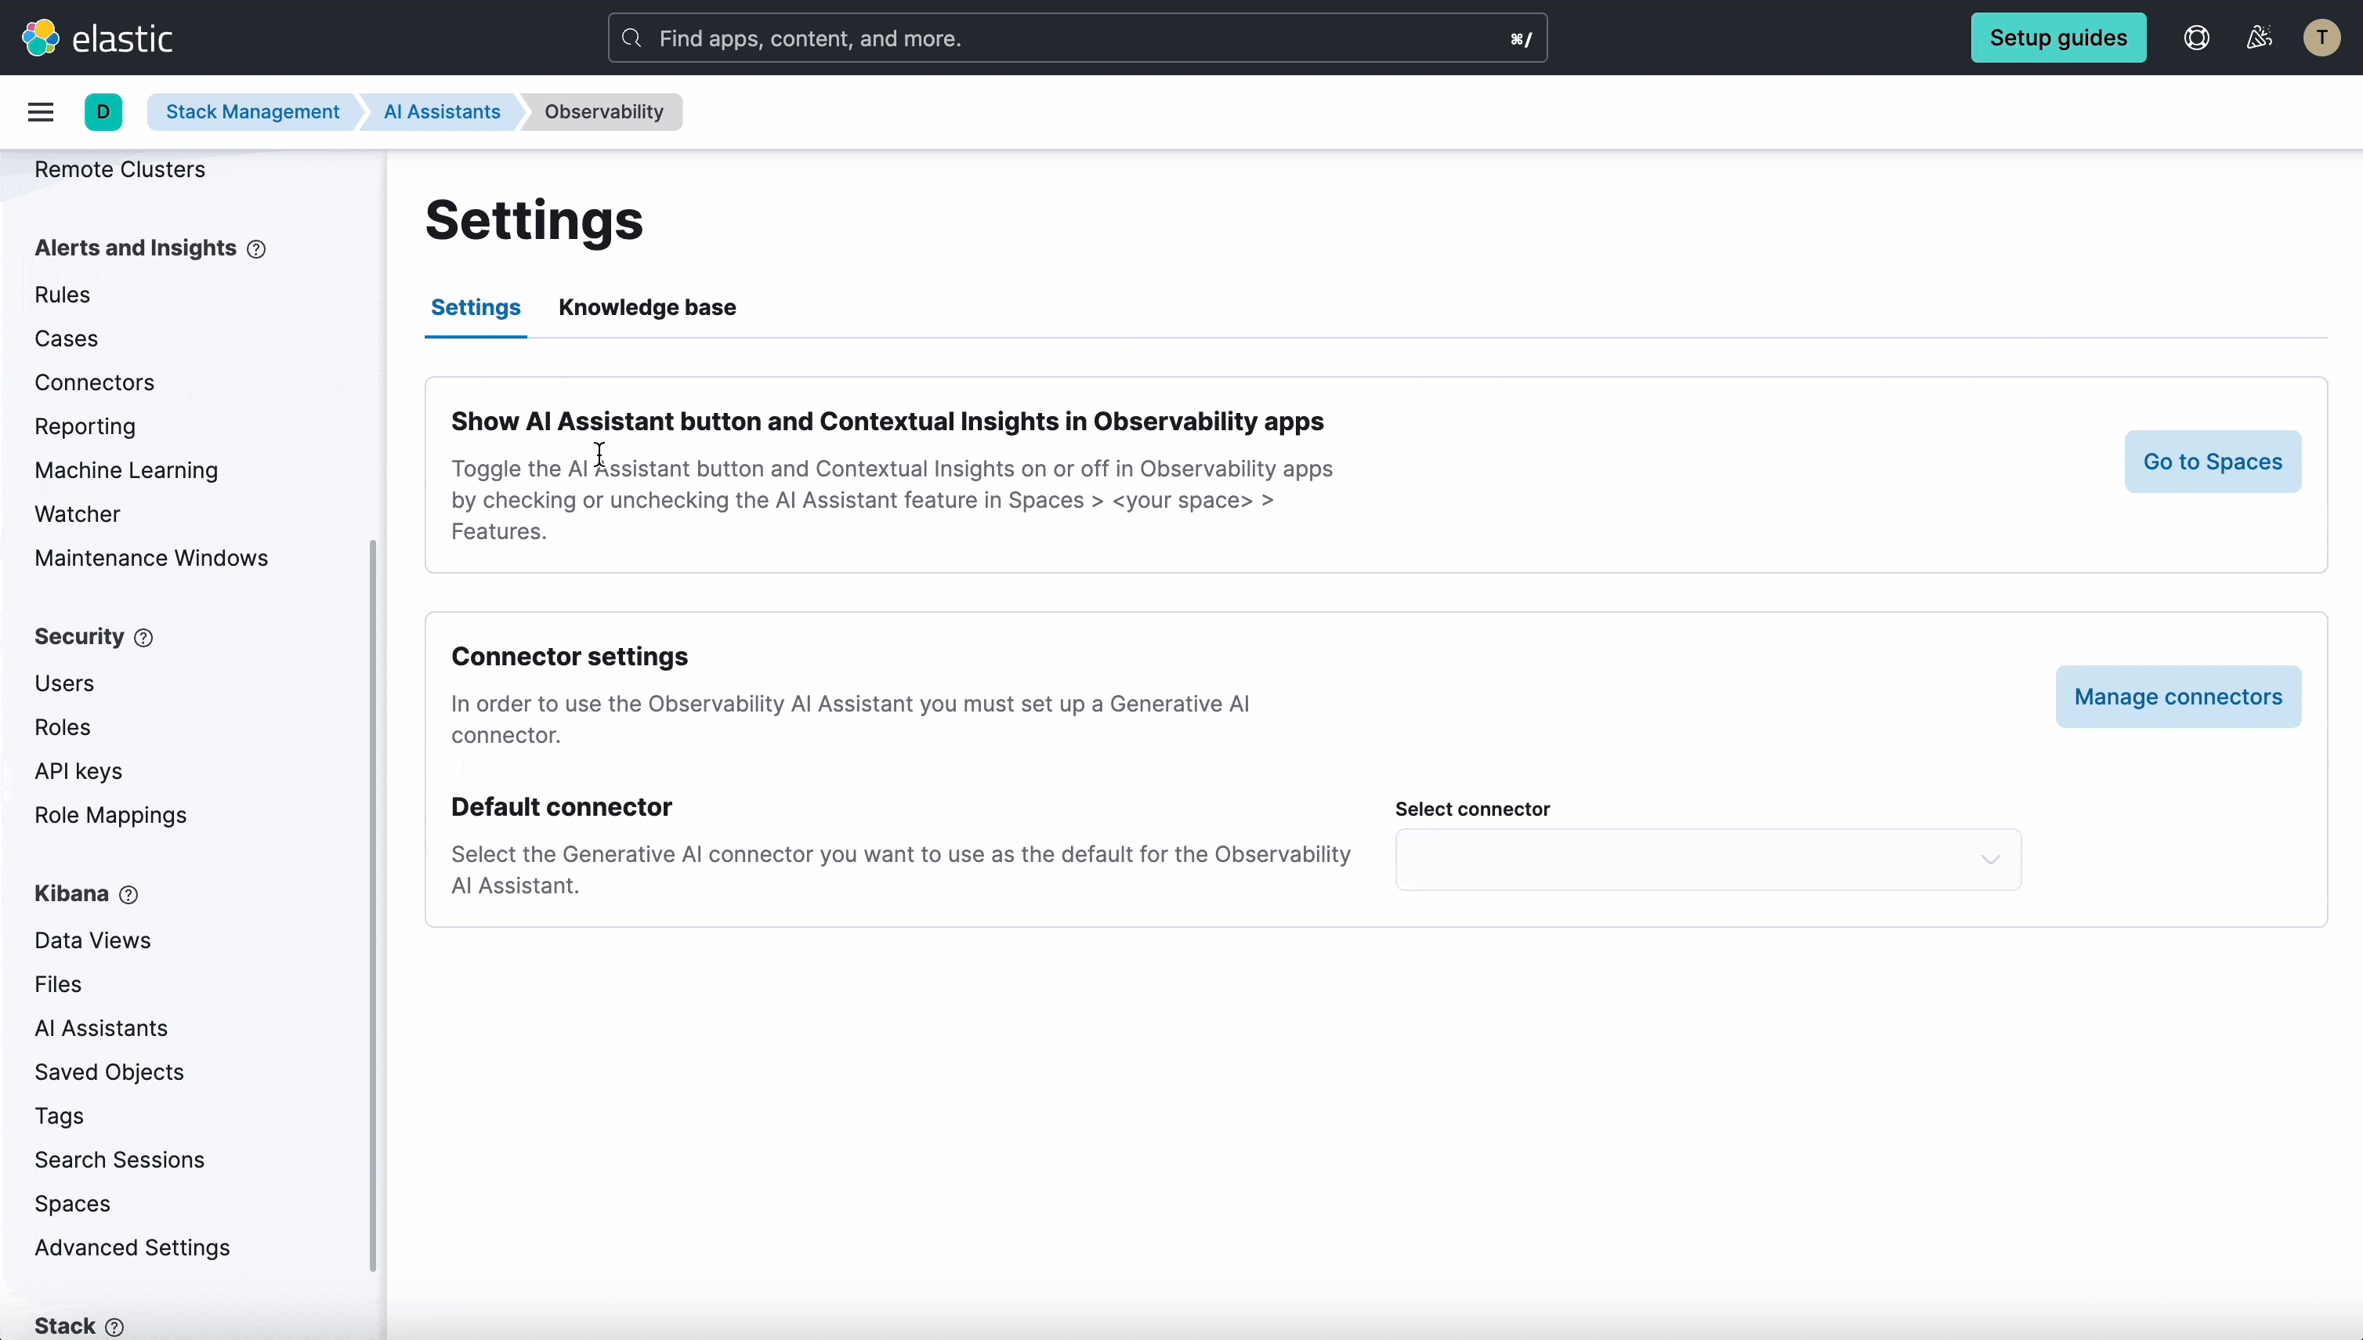Click the search bar icon
2363x1340 pixels.
[x=631, y=38]
